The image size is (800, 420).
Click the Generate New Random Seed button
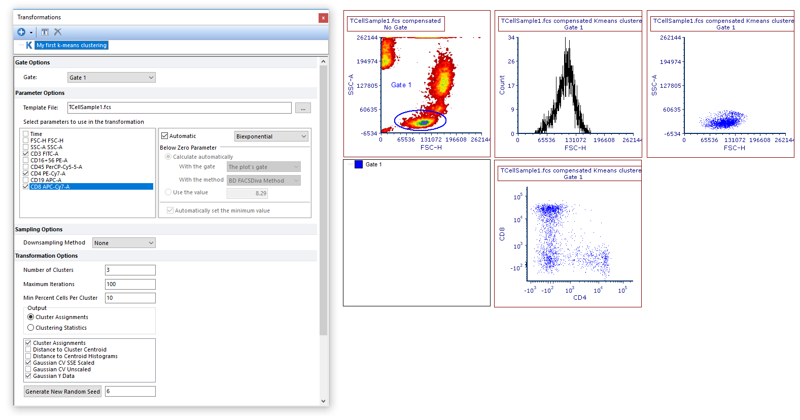(x=63, y=392)
